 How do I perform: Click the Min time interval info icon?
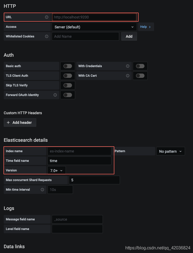click(42, 190)
